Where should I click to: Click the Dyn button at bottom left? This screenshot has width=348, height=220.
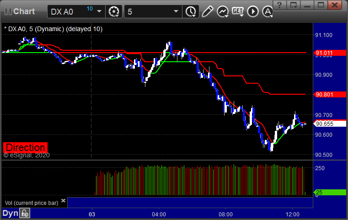click(x=10, y=213)
